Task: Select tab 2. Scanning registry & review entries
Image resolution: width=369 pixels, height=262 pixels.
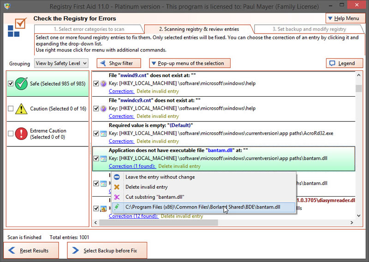Action: (x=199, y=29)
